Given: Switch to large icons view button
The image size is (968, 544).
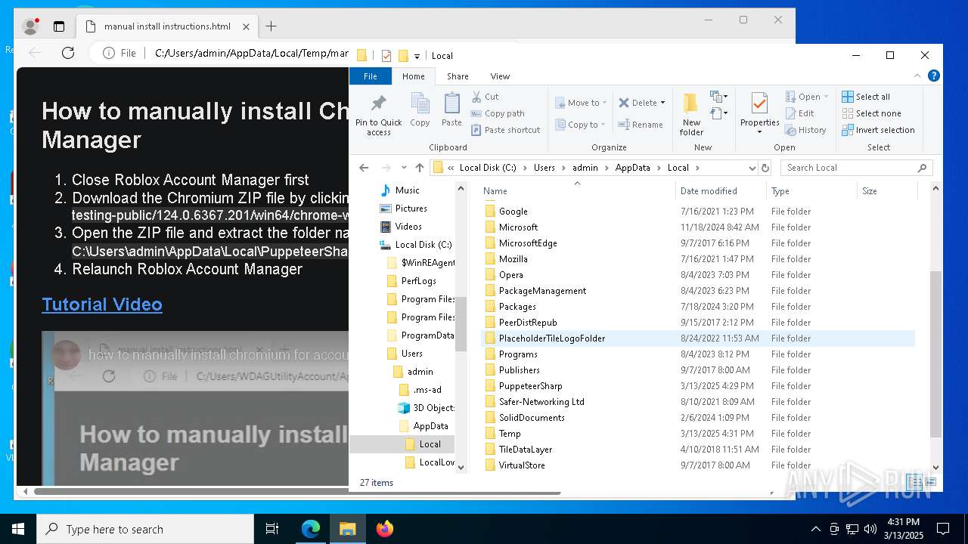Looking at the screenshot, I should pyautogui.click(x=931, y=482).
